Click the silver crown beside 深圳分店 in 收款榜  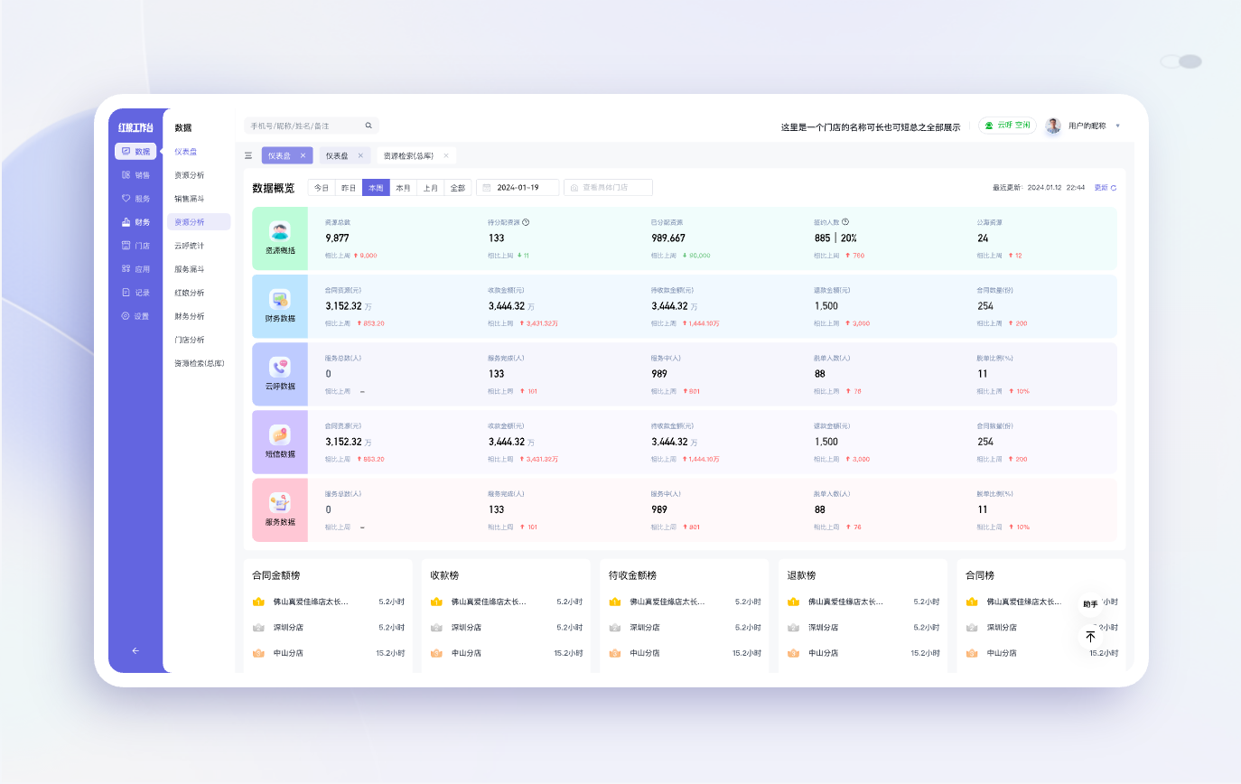pos(436,627)
